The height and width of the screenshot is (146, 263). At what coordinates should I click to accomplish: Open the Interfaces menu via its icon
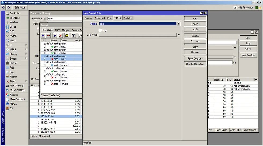pos(8,18)
